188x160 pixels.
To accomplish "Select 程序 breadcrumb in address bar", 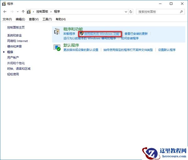I will pyautogui.click(x=57, y=12).
